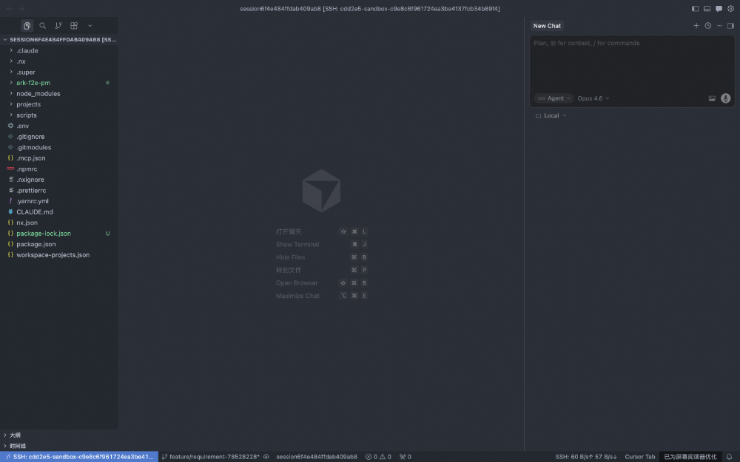This screenshot has width=740, height=462.
Task: Select the New Chat tab
Action: (x=547, y=26)
